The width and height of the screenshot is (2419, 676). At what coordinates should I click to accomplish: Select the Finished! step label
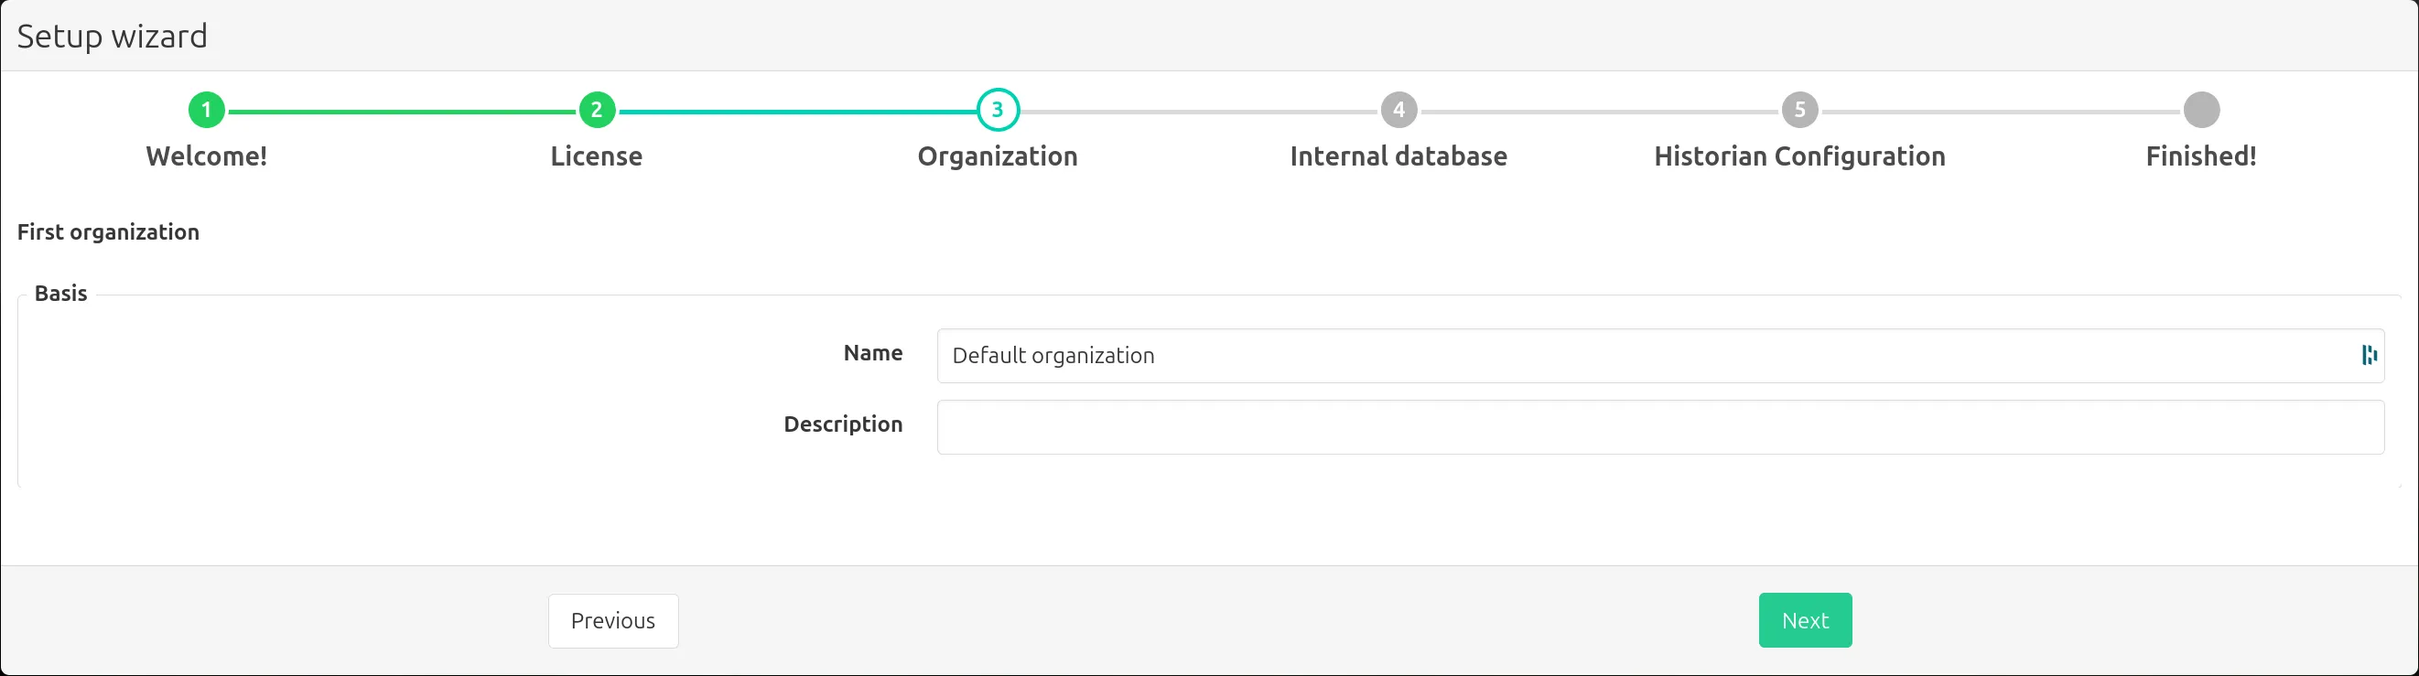[2201, 156]
